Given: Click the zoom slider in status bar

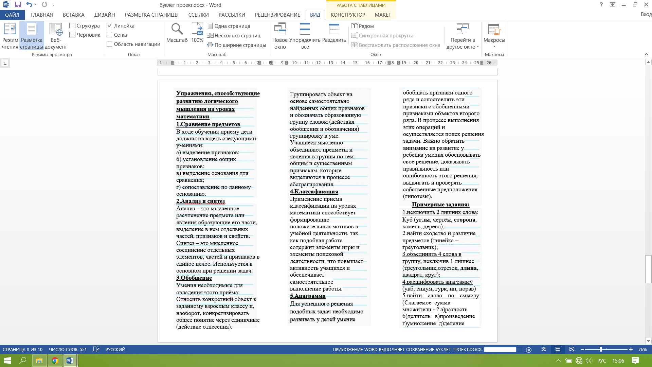Looking at the screenshot, I should click(x=601, y=349).
